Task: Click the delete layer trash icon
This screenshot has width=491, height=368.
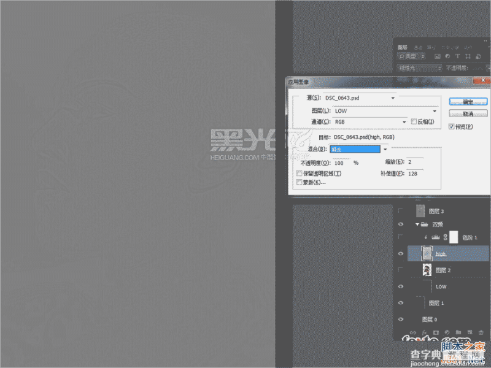Action: (481, 332)
